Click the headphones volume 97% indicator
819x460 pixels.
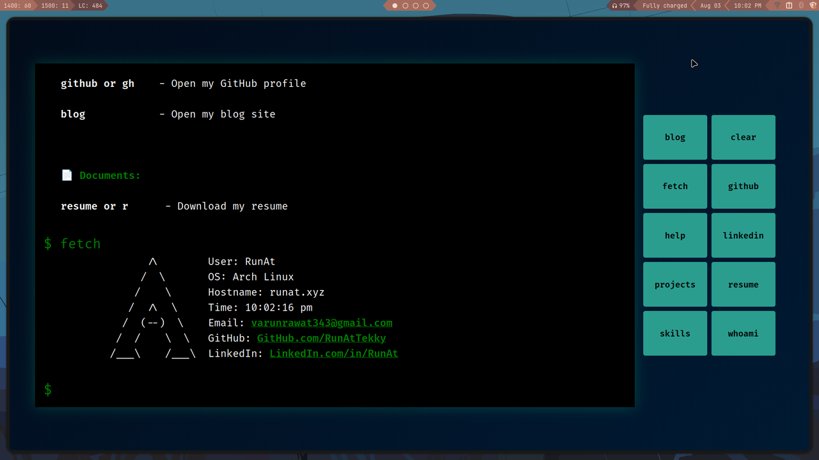pos(621,6)
